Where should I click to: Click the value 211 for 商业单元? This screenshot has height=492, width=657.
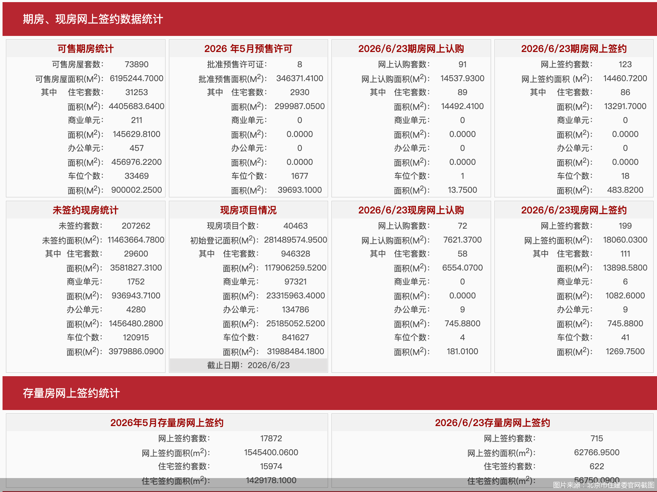click(x=137, y=120)
